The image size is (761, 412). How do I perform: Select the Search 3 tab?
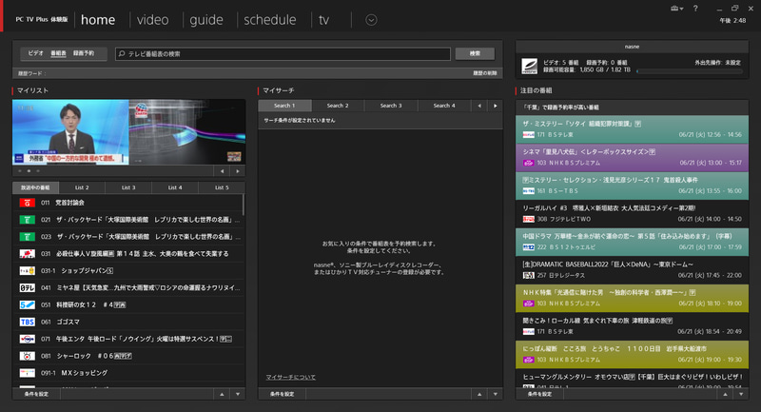tap(391, 106)
